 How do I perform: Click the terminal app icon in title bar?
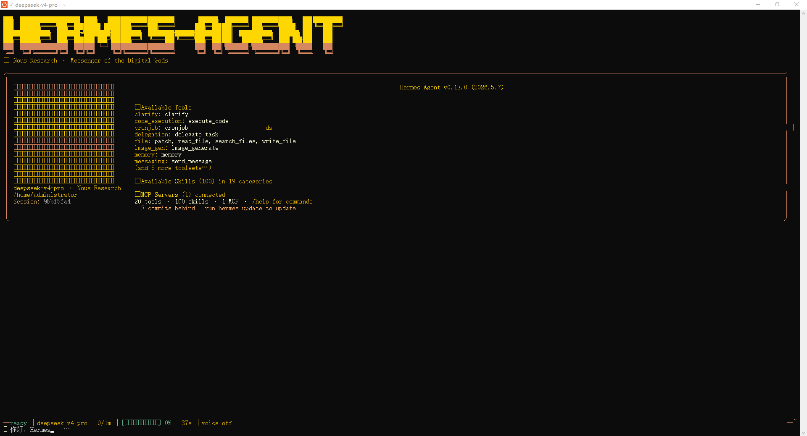[x=4, y=5]
